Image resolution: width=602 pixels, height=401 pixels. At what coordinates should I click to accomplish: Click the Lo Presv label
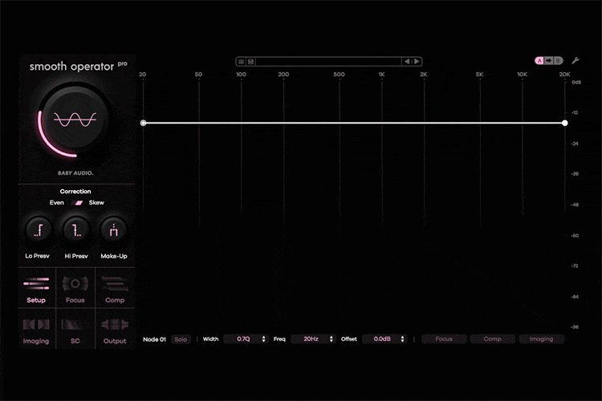click(37, 256)
